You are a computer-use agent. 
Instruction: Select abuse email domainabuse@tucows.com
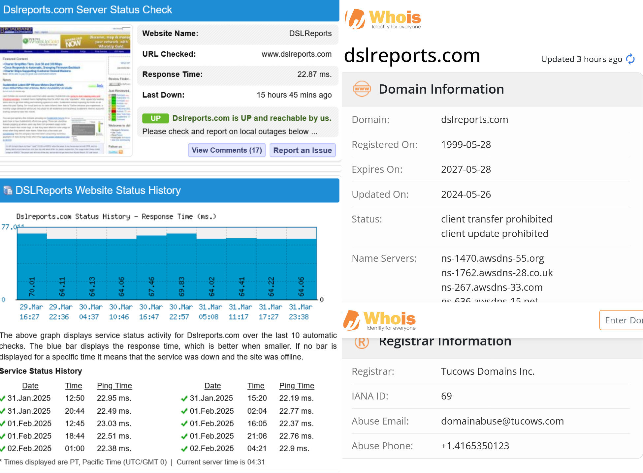(502, 421)
